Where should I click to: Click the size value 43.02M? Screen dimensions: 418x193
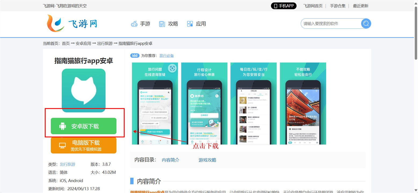[109, 172]
